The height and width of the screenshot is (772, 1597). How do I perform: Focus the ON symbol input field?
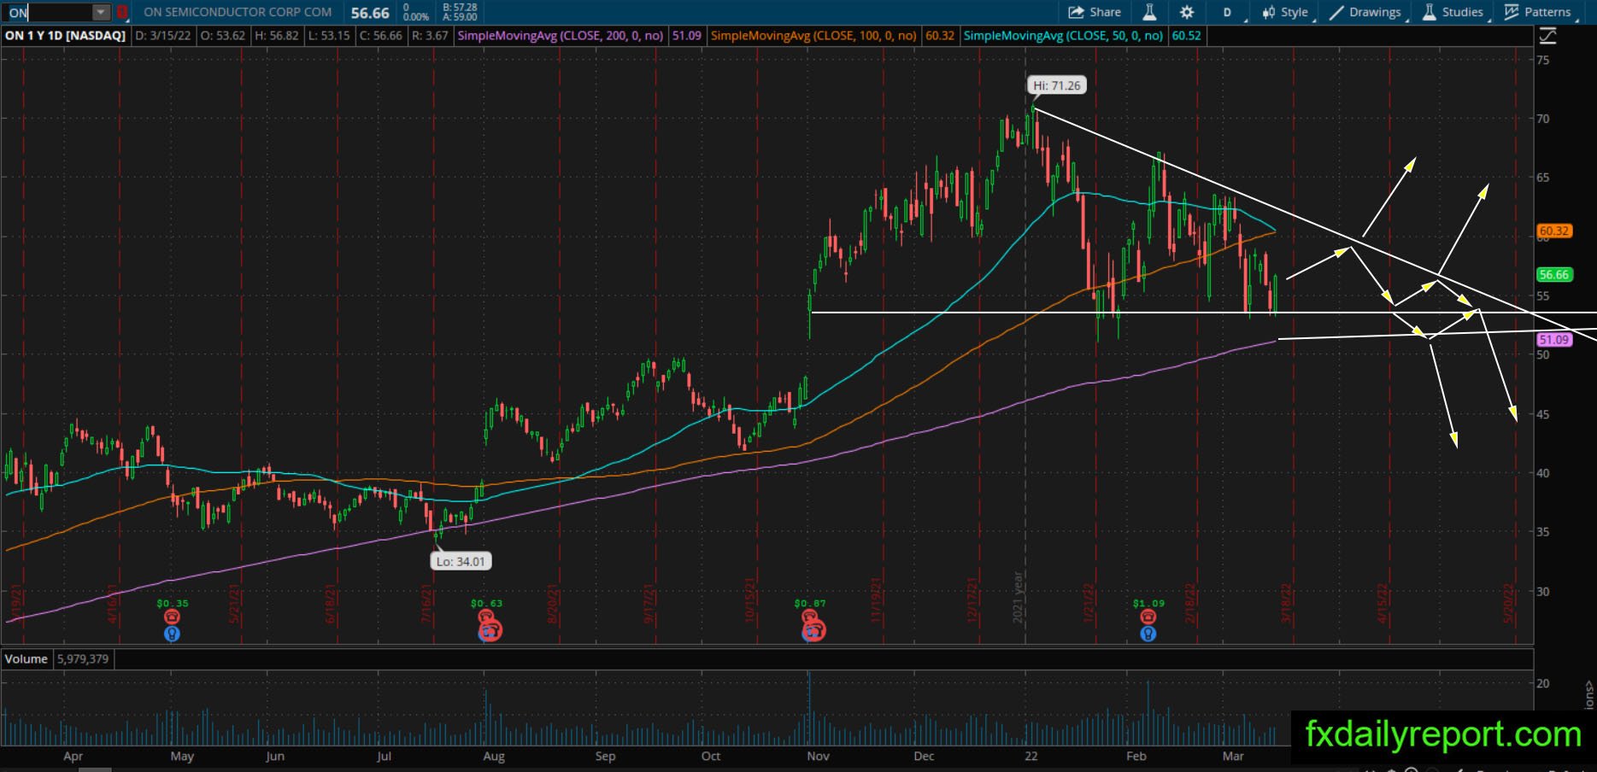[x=50, y=12]
